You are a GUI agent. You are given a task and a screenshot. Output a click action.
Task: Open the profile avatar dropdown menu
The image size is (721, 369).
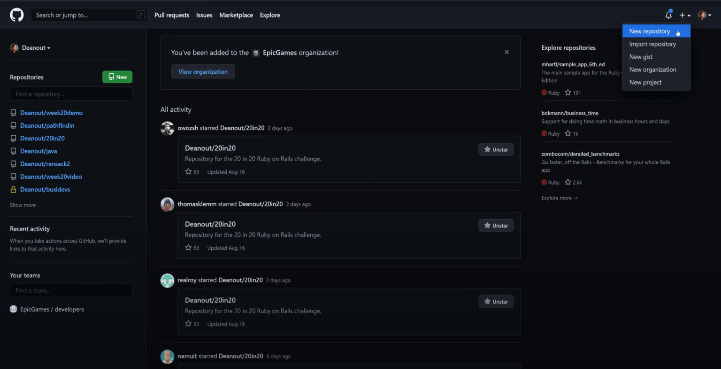coord(704,15)
